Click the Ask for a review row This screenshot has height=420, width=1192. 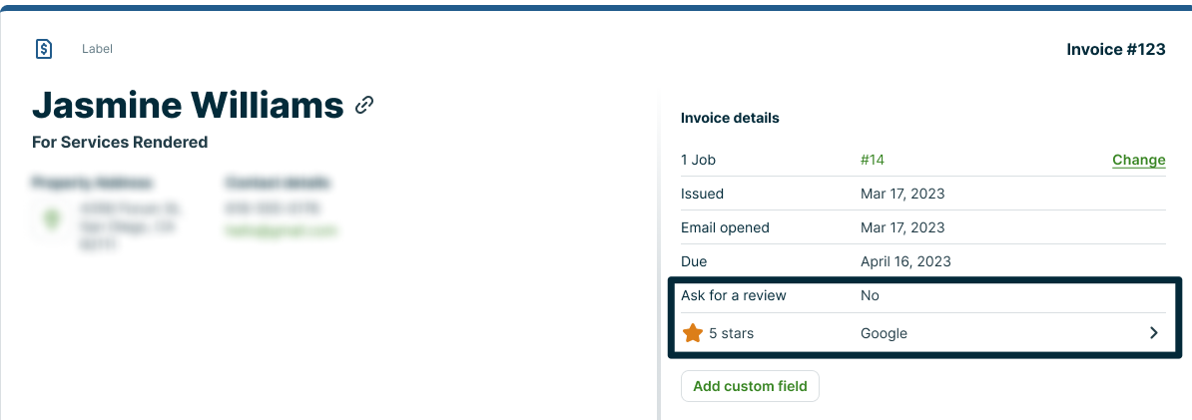coord(734,295)
